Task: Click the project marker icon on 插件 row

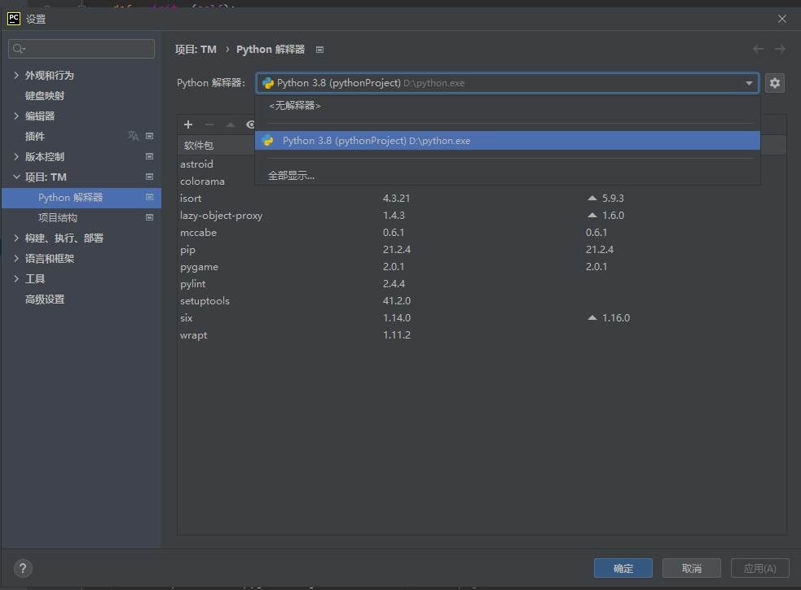Action: point(150,136)
